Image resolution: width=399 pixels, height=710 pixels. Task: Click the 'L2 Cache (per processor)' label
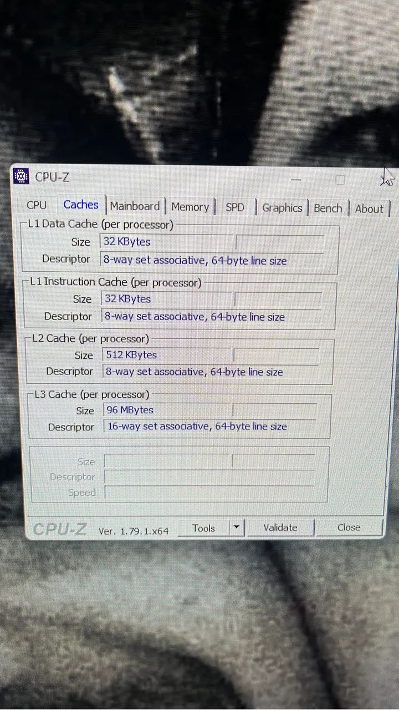pyautogui.click(x=90, y=338)
